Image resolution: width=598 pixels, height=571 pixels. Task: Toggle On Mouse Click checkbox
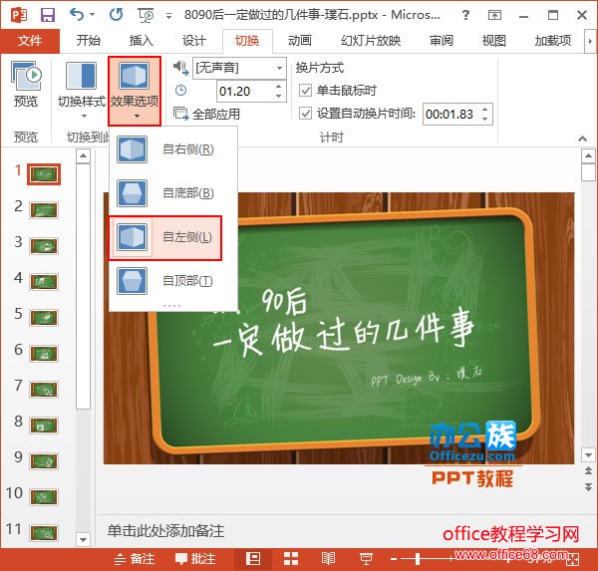306,91
